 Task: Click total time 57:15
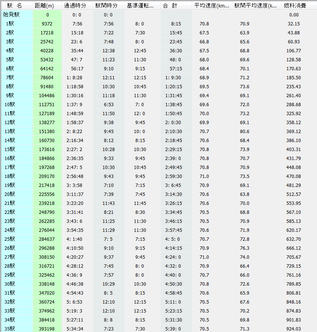pos(176,68)
